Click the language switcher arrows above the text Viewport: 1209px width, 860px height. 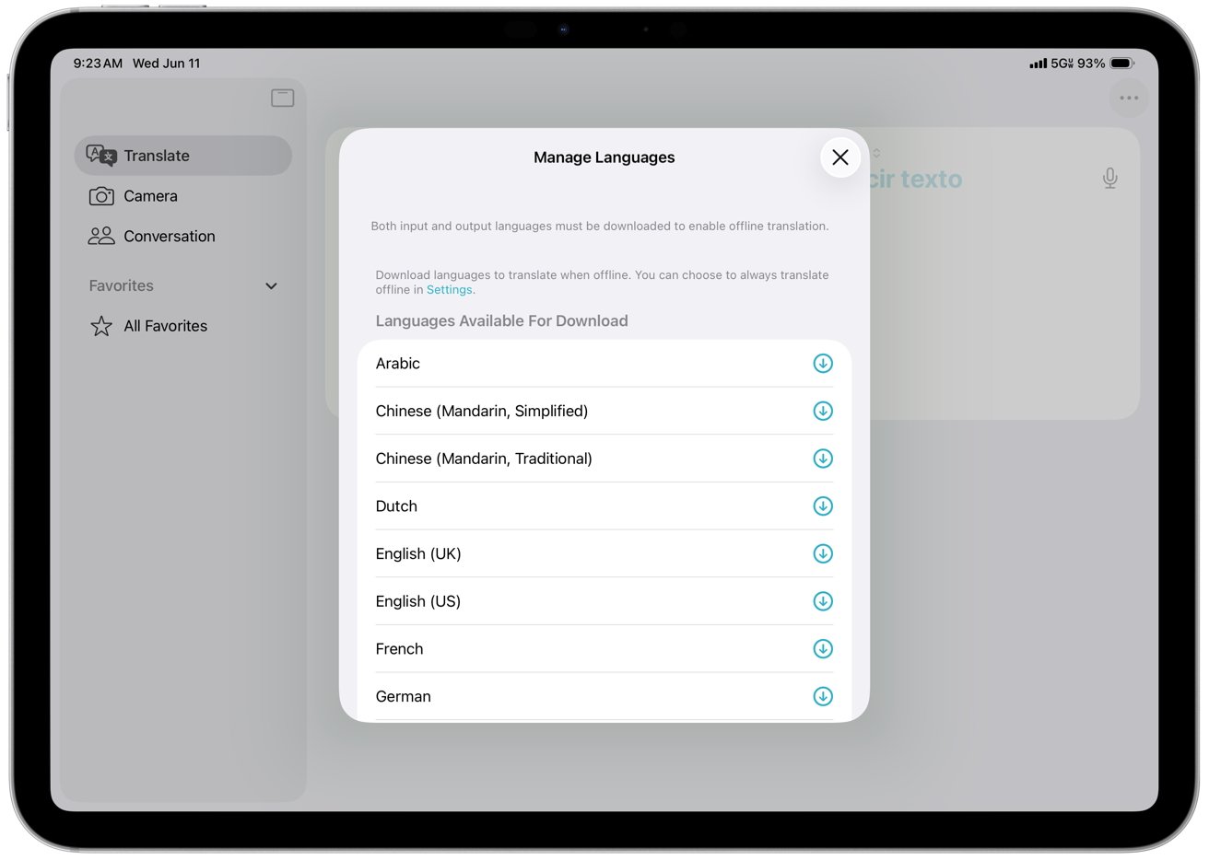pyautogui.click(x=876, y=153)
